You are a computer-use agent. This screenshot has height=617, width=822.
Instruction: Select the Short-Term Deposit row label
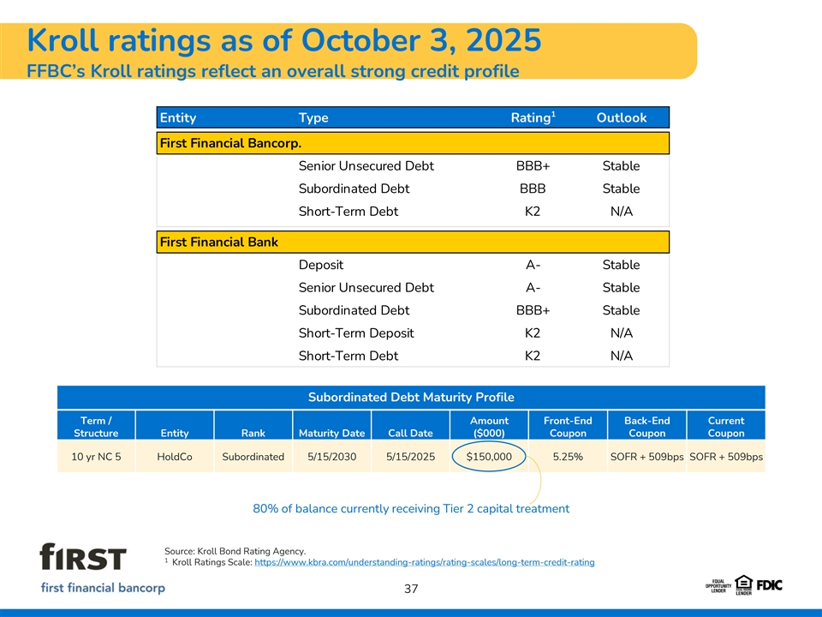tap(355, 333)
